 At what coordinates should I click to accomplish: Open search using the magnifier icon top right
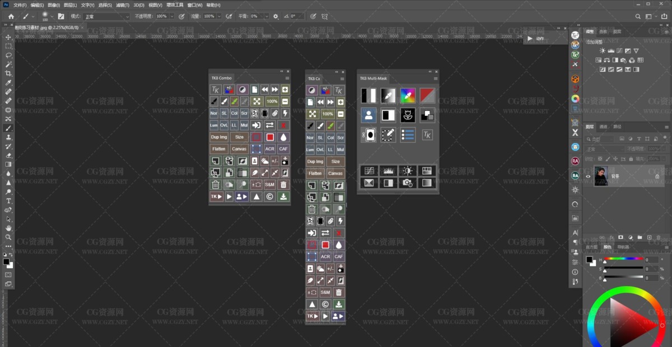[639, 16]
